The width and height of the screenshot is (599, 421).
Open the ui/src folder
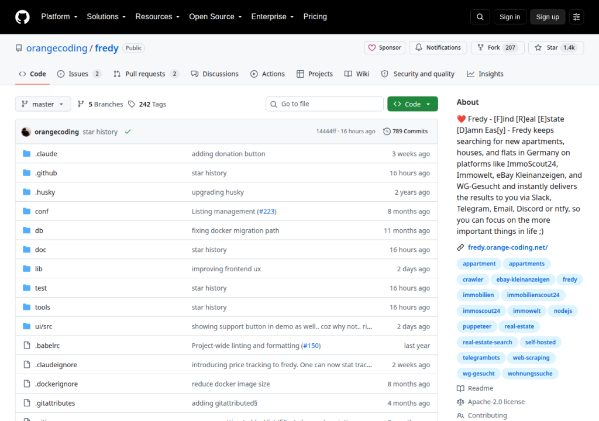pyautogui.click(x=43, y=326)
